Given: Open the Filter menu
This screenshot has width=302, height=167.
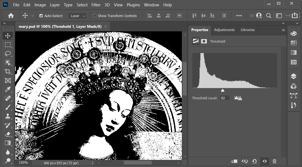Looking at the screenshot, I should [96, 5].
